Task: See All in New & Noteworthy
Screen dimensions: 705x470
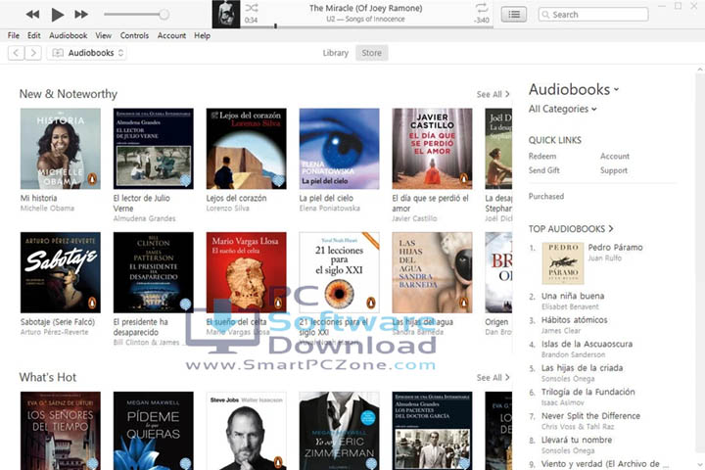Action: [x=493, y=94]
